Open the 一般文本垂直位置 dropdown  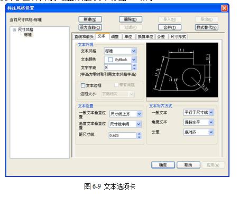139,114
